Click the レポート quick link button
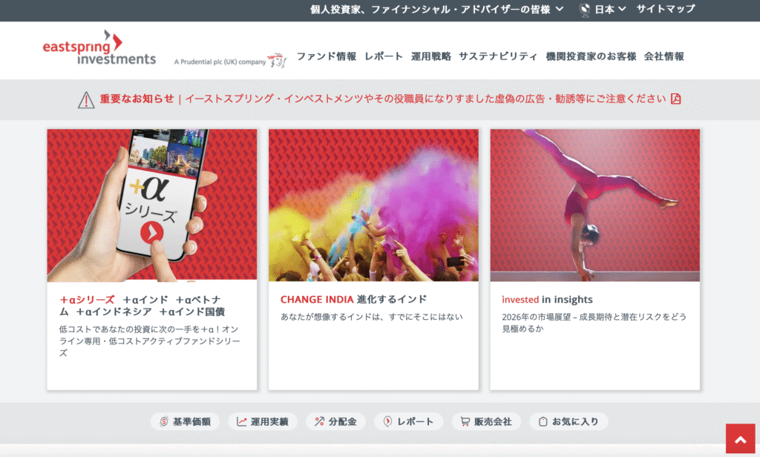 tap(409, 421)
